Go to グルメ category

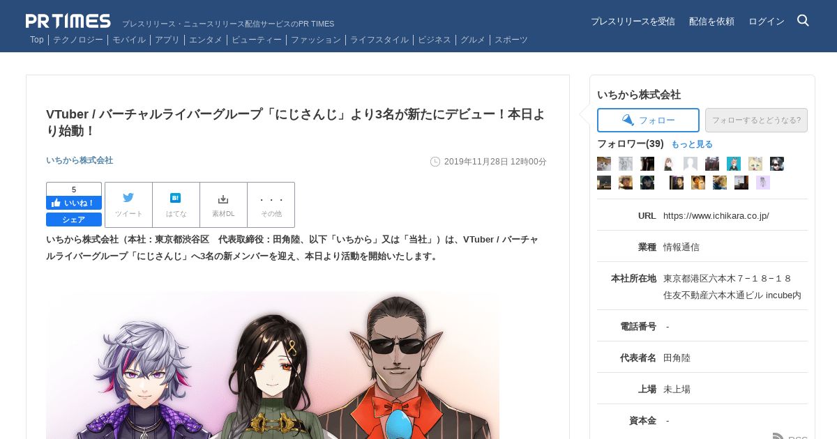pyautogui.click(x=473, y=40)
